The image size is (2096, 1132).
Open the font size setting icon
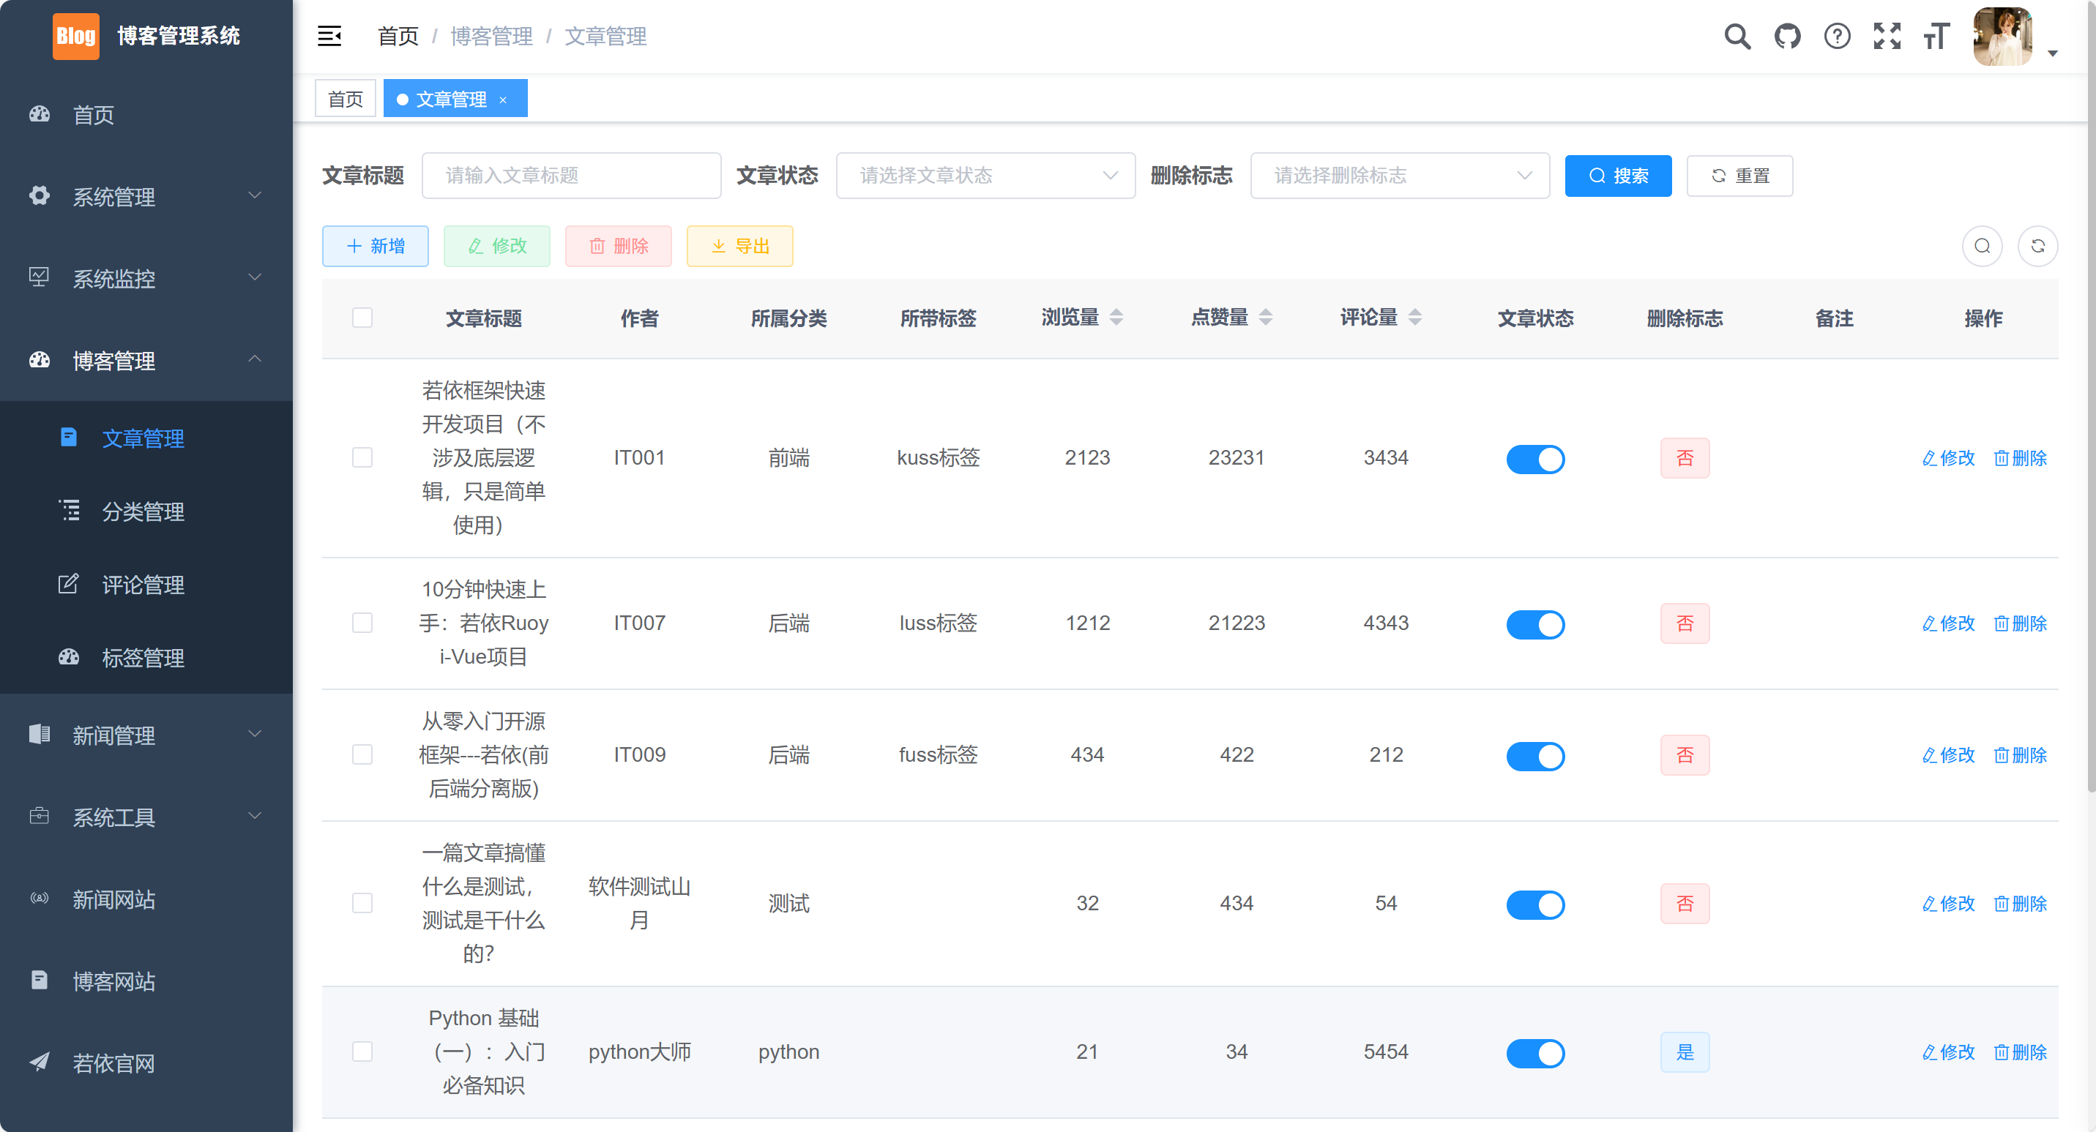pos(1936,36)
